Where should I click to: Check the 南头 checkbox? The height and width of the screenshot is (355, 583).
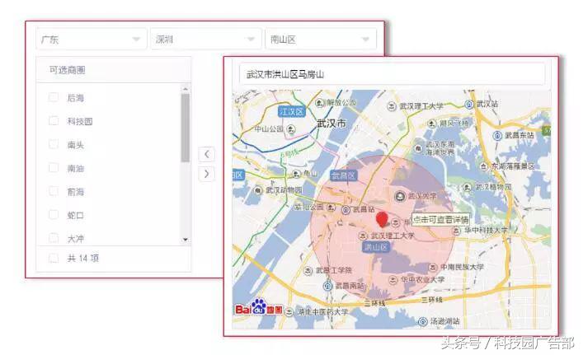54,144
